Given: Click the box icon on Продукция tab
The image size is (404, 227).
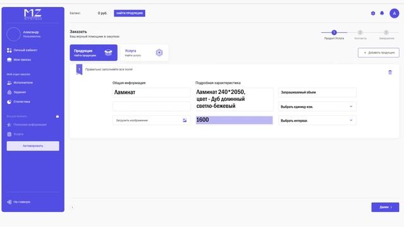Looking at the screenshot, I should coord(108,52).
